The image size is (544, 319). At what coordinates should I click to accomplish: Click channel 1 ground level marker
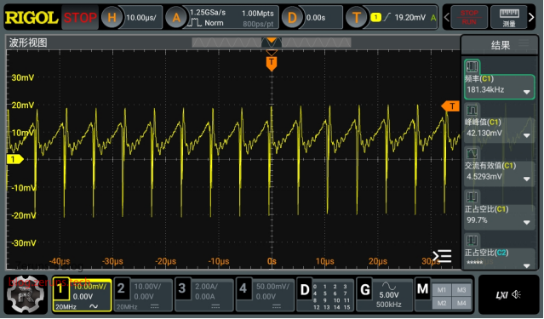(15, 159)
